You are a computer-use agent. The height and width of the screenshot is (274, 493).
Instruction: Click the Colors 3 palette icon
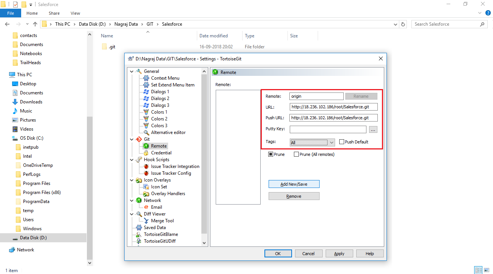pyautogui.click(x=146, y=126)
